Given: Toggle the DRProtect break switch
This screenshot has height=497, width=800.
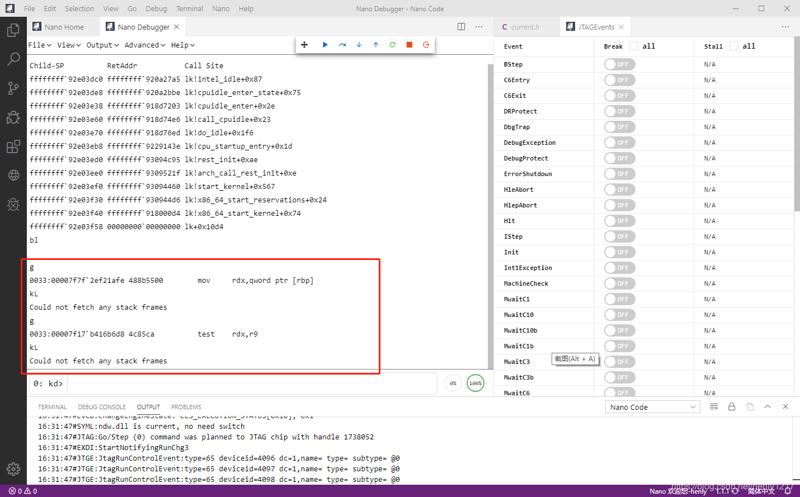Looking at the screenshot, I should 619,111.
